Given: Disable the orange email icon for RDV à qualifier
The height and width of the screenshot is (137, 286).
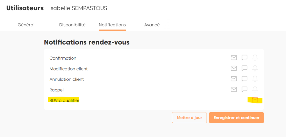Looking at the screenshot, I should pos(255,100).
